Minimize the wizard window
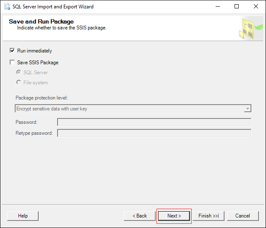Image resolution: width=266 pixels, height=228 pixels. click(x=218, y=6)
